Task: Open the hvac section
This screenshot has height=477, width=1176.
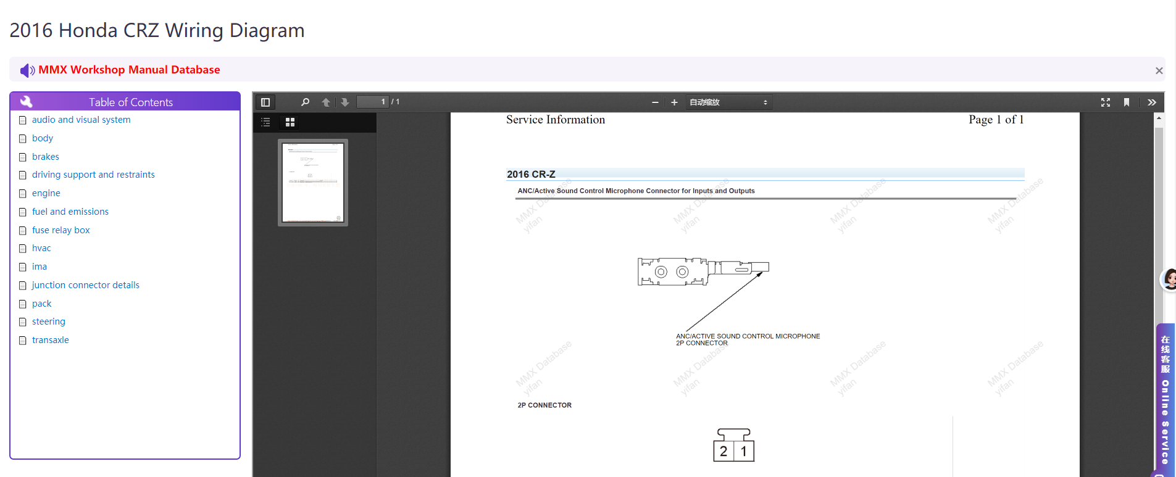Action: click(x=41, y=248)
